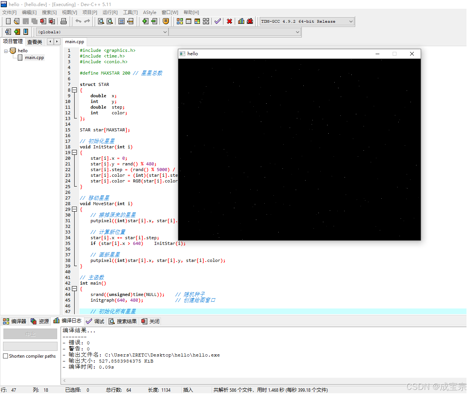
Task: Open the 视图[V] menu
Action: 69,12
